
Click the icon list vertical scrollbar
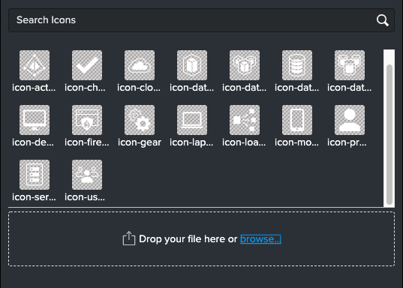(x=389, y=134)
